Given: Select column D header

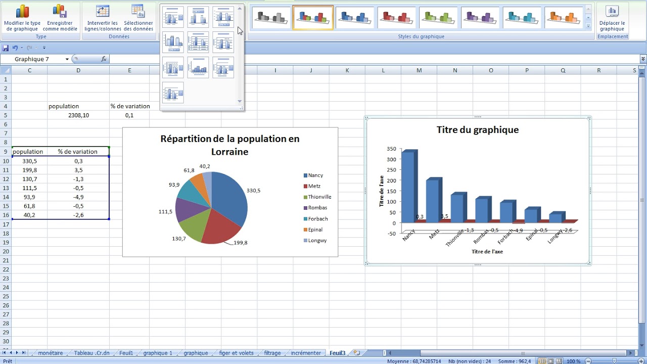Looking at the screenshot, I should (x=78, y=70).
